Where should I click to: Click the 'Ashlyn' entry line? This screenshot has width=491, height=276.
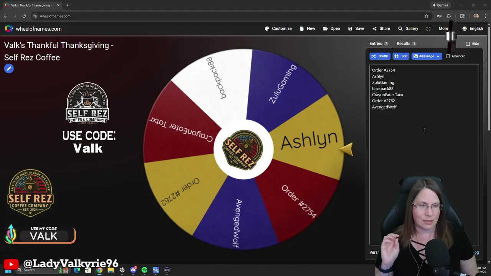point(378,76)
